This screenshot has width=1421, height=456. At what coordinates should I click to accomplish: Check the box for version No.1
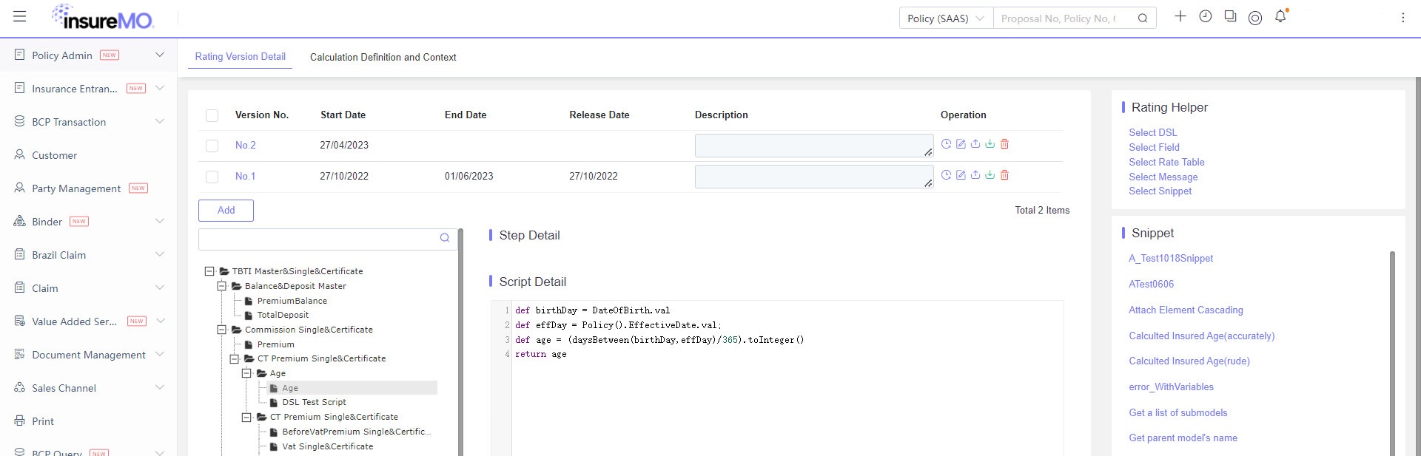tap(212, 177)
